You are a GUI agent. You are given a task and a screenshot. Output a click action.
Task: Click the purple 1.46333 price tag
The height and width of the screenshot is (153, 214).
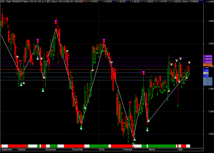(208, 56)
